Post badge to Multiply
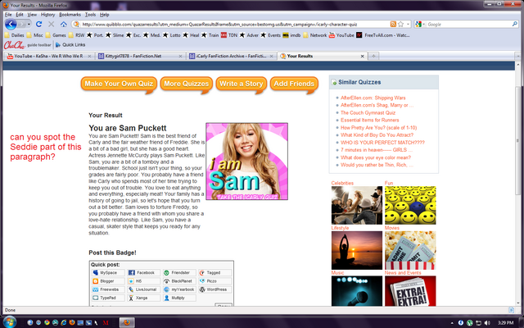 [x=179, y=298]
